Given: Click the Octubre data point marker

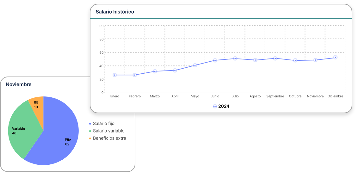Looking at the screenshot, I should [295, 60].
